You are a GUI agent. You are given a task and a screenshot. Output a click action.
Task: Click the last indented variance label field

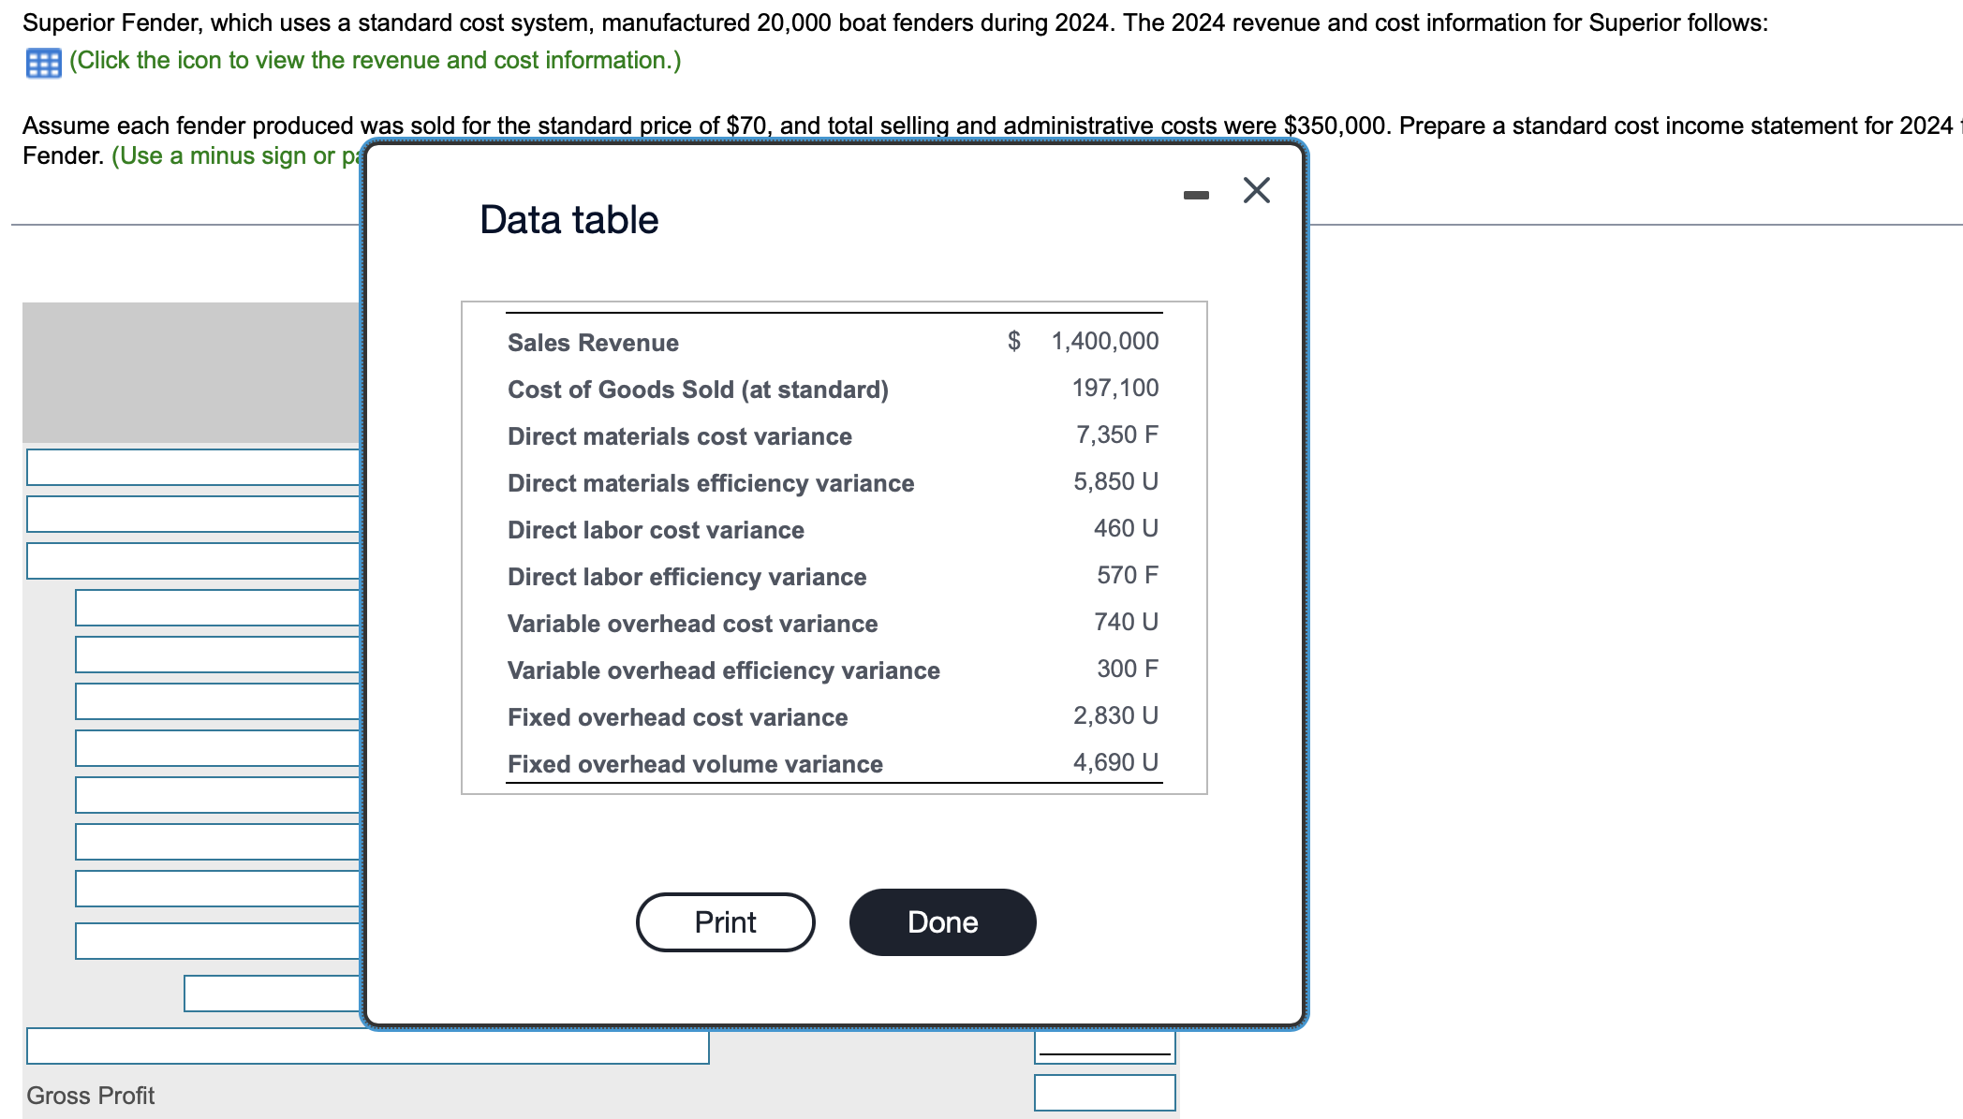point(217,941)
